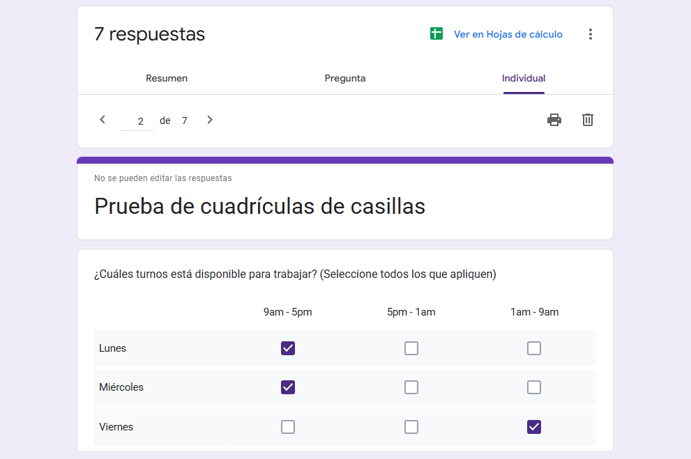The height and width of the screenshot is (459, 691).
Task: Toggle Lunes 9am - 5pm checkbox
Action: [288, 348]
